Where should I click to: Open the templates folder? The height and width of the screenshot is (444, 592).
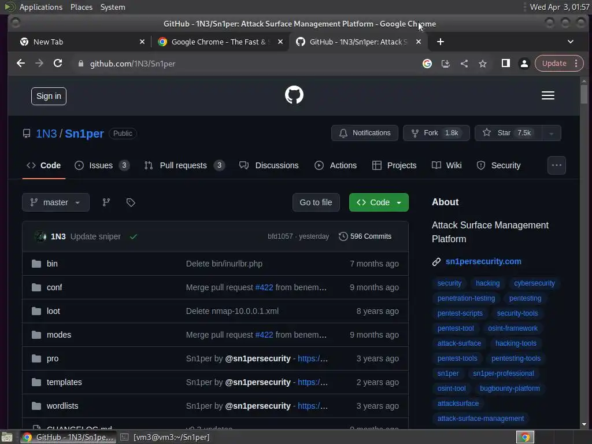[x=64, y=382]
